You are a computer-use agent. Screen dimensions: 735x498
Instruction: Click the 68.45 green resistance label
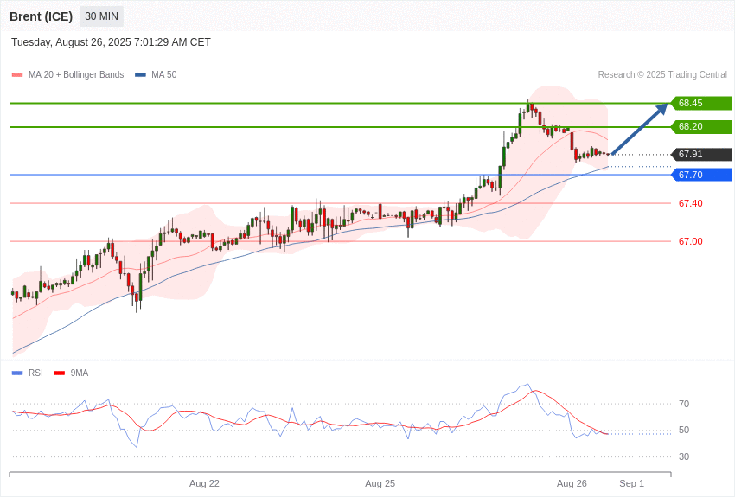(701, 103)
